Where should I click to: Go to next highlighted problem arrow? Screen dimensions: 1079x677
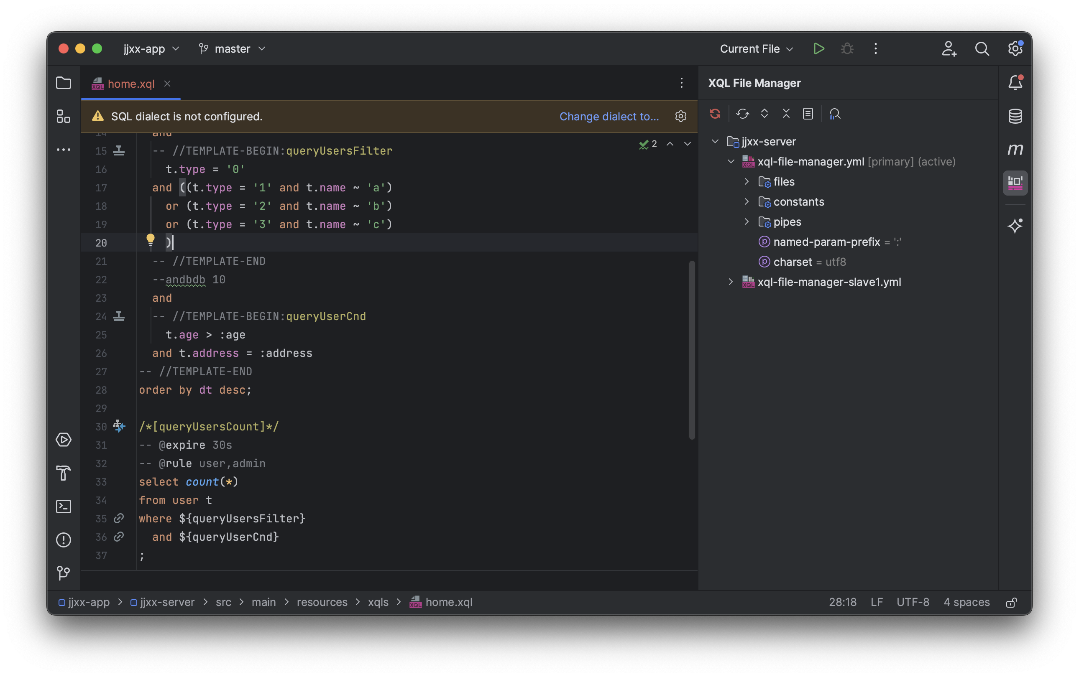point(688,144)
